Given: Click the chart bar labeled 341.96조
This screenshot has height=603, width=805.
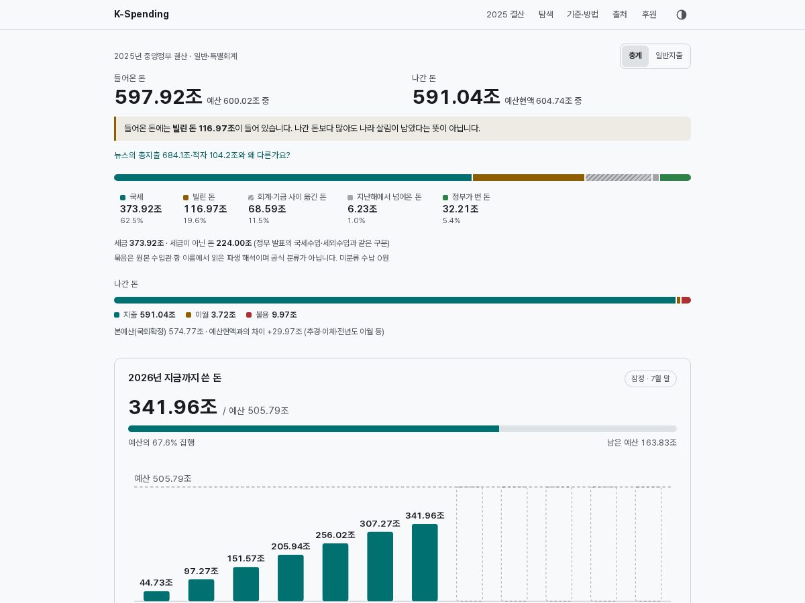Looking at the screenshot, I should (425, 562).
